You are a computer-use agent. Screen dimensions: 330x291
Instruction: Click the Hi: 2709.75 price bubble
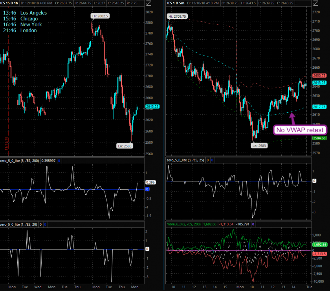(177, 17)
